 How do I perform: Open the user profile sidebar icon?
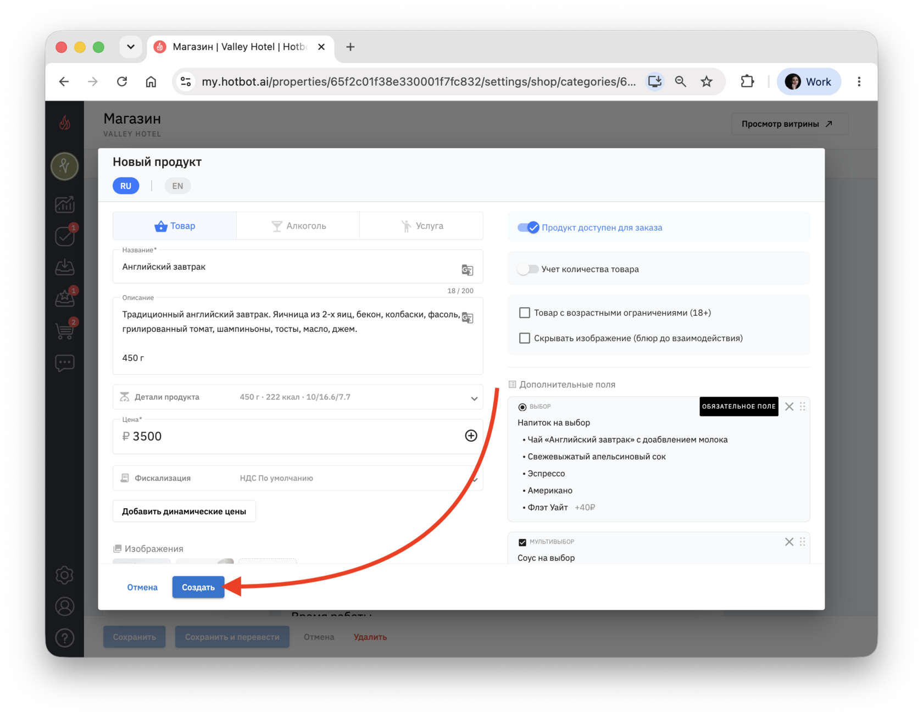tap(65, 606)
